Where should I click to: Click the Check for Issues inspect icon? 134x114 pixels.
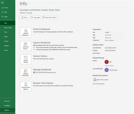point(25,44)
